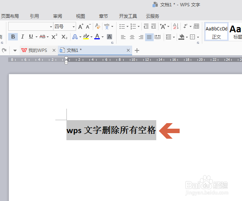
Task: Apply character shading gray A icon
Action: [109, 37]
